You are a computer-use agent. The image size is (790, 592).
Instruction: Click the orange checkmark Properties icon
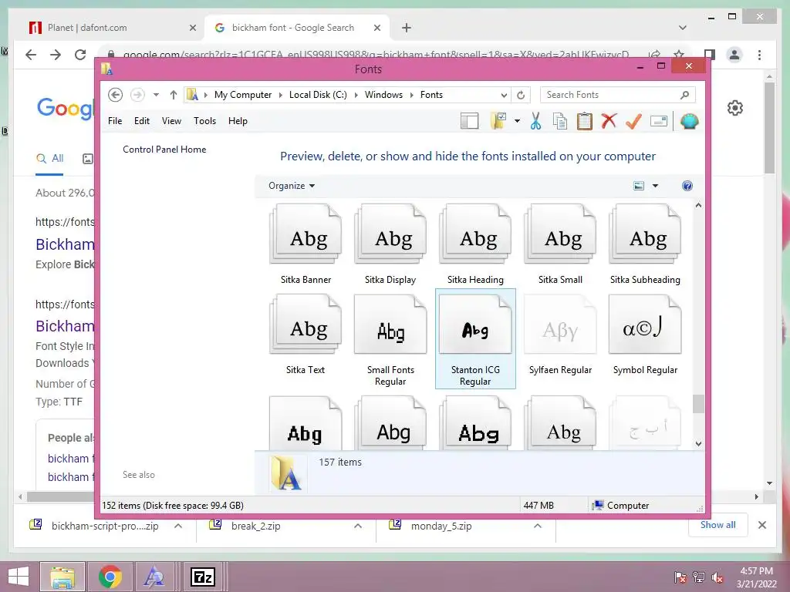click(x=633, y=121)
